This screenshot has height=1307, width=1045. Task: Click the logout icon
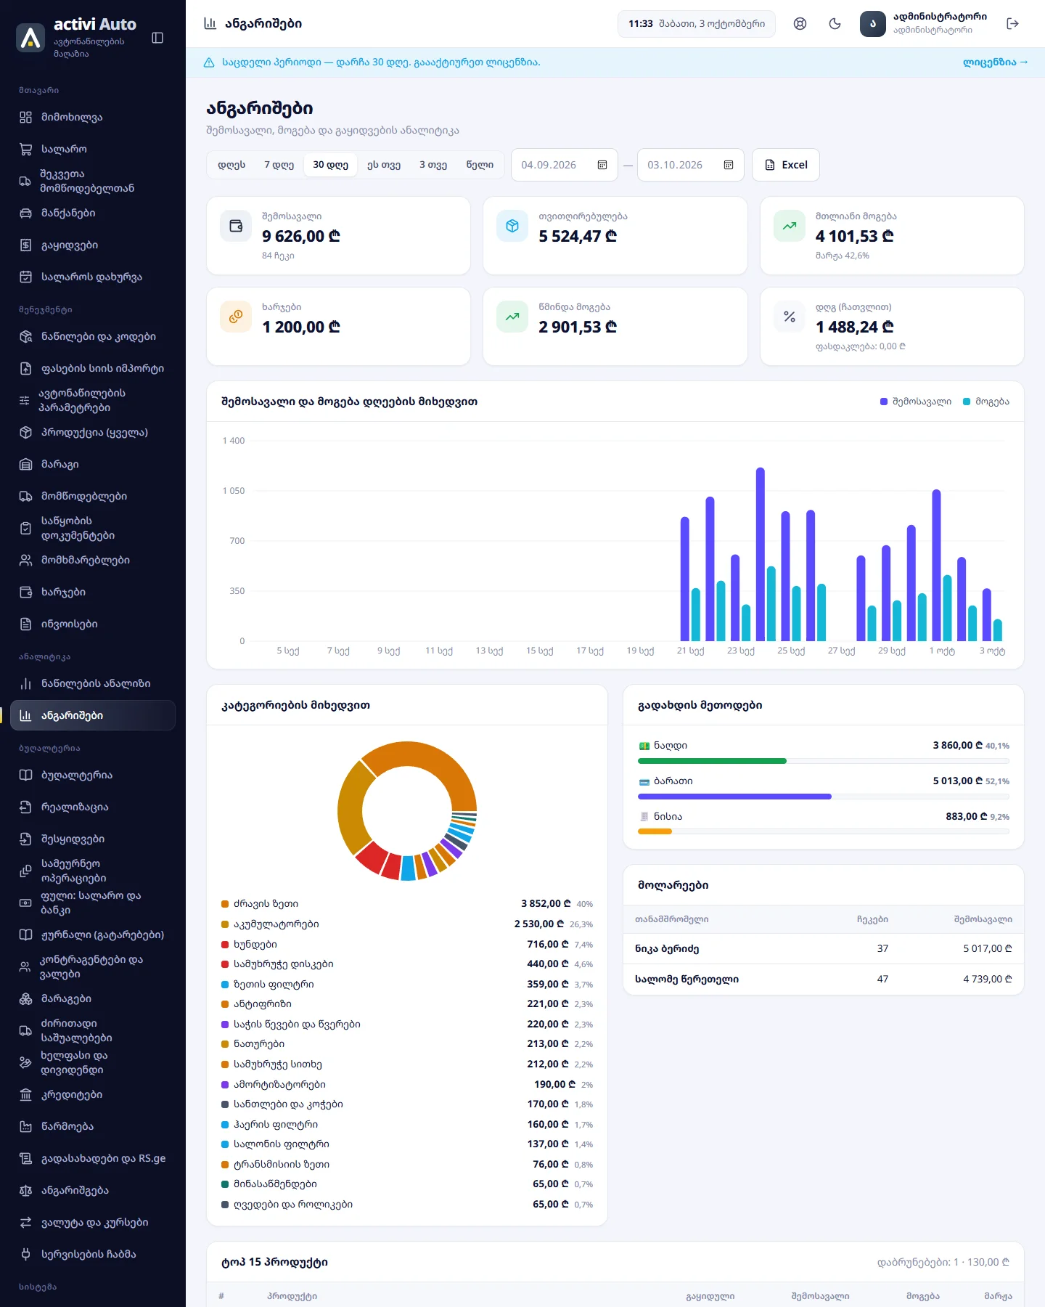click(x=1013, y=24)
